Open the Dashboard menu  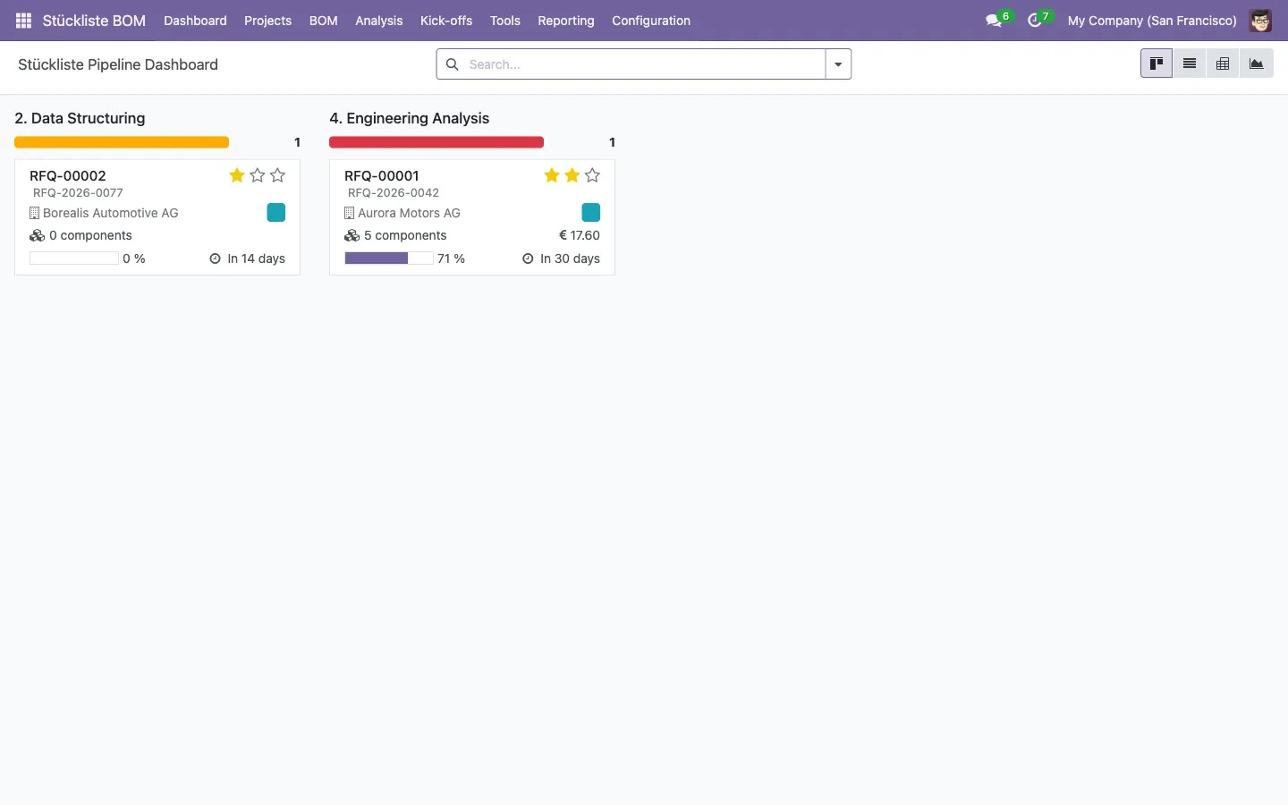pos(195,21)
